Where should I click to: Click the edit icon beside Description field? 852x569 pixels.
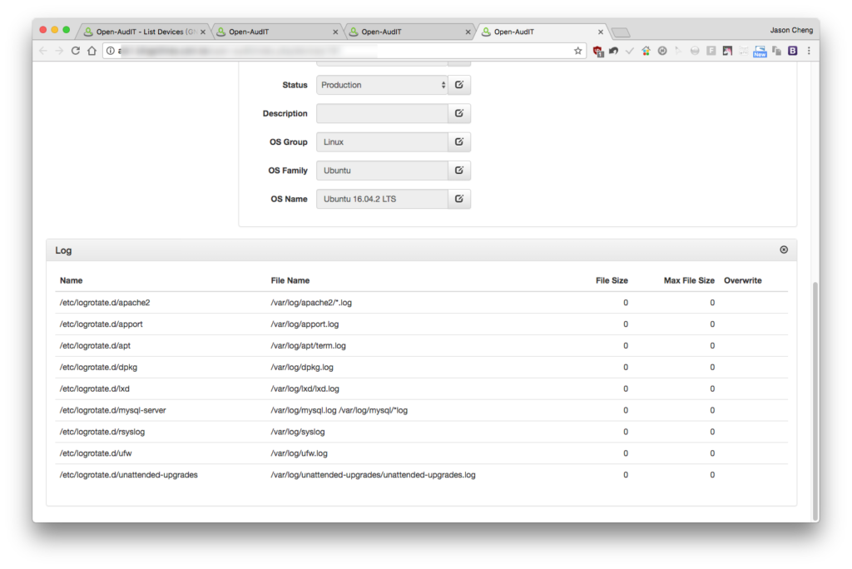[x=459, y=114]
